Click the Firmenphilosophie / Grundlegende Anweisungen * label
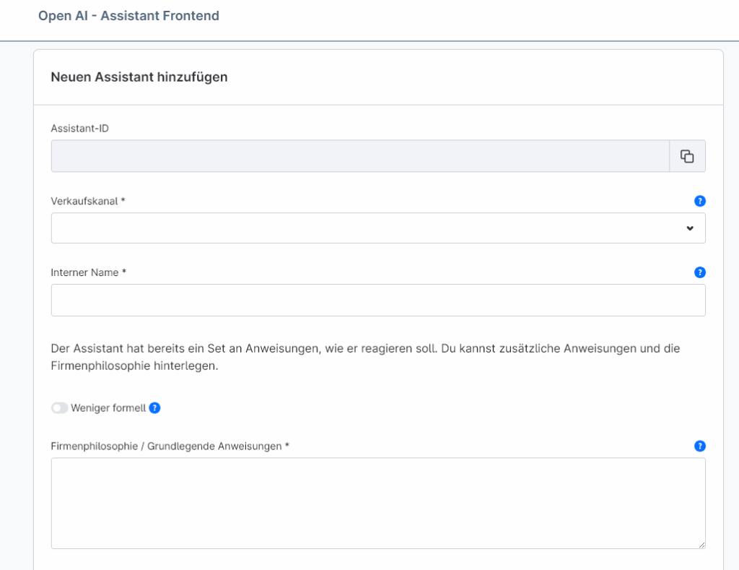 pyautogui.click(x=170, y=446)
